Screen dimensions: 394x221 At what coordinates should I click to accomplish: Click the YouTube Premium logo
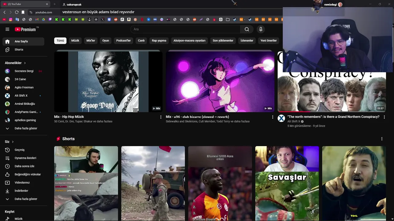(25, 29)
